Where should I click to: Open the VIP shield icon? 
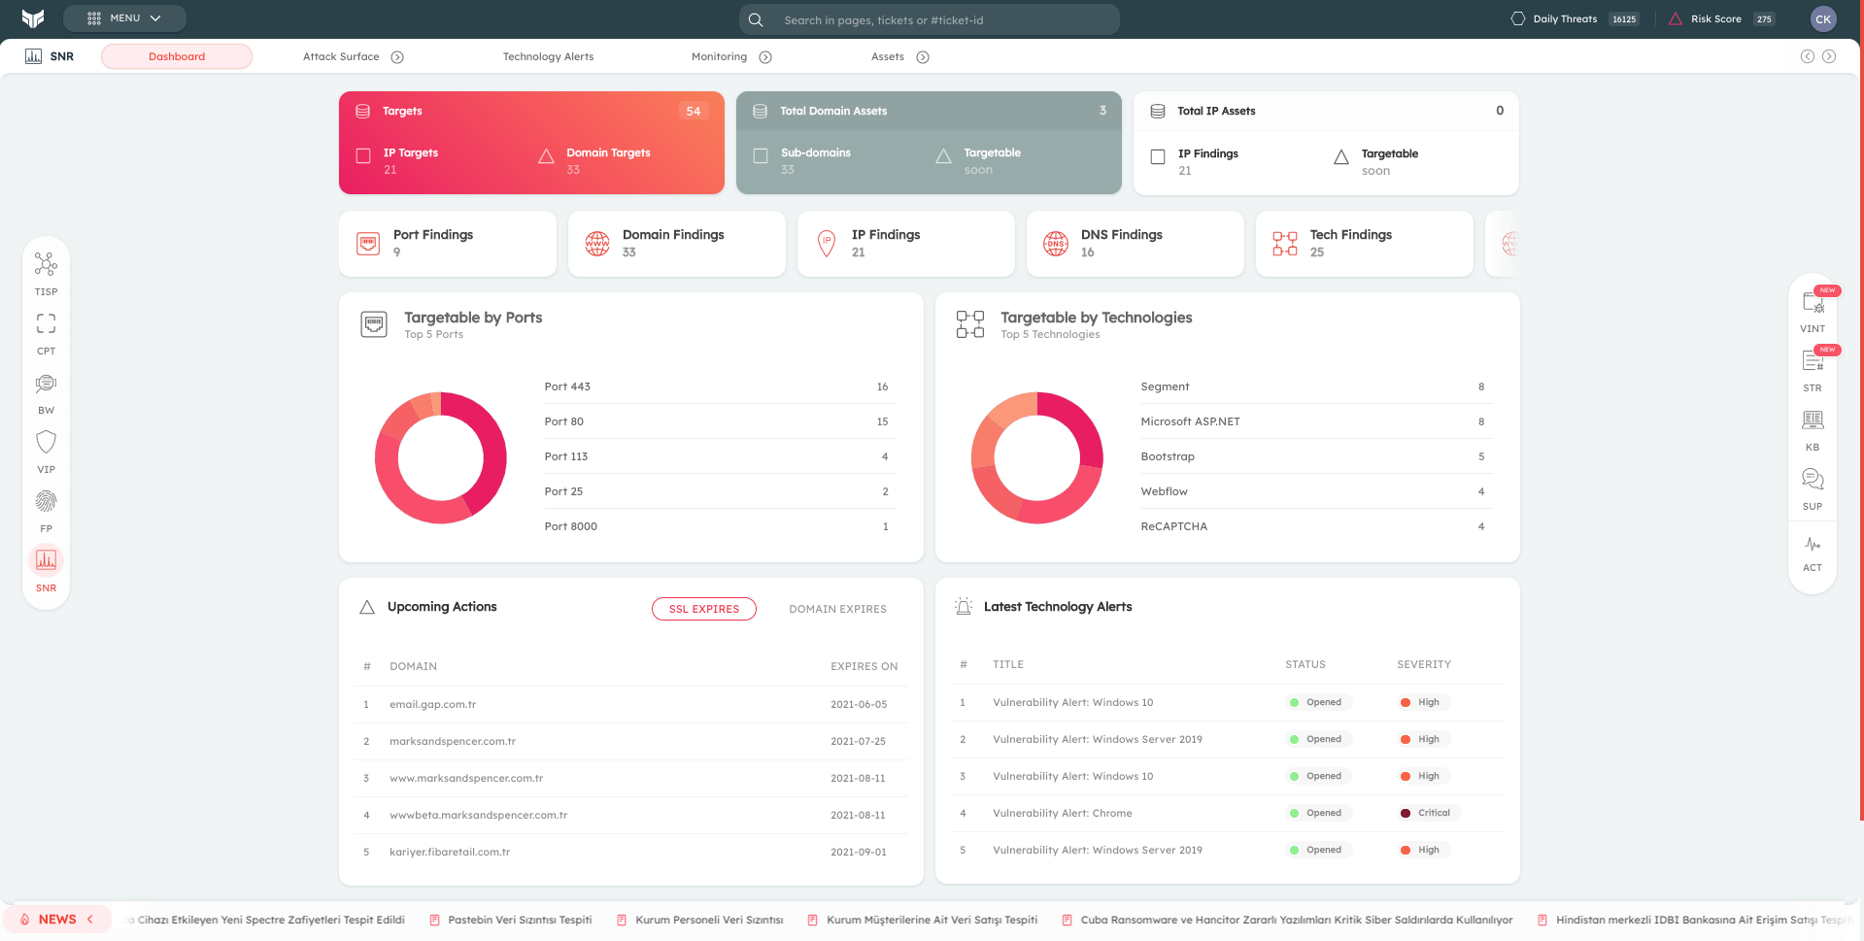tap(46, 443)
